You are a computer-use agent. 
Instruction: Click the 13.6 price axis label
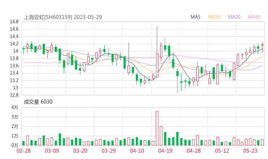[14, 66]
